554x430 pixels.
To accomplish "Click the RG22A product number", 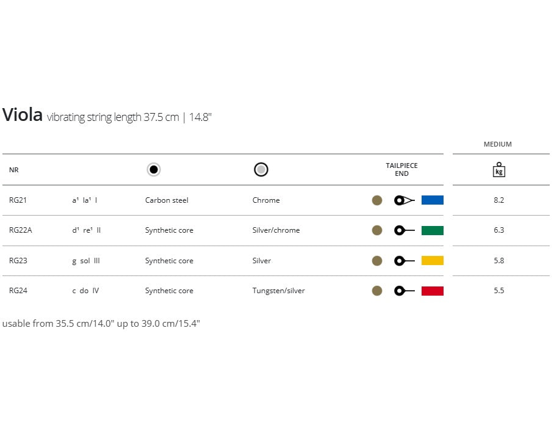I will (x=21, y=230).
